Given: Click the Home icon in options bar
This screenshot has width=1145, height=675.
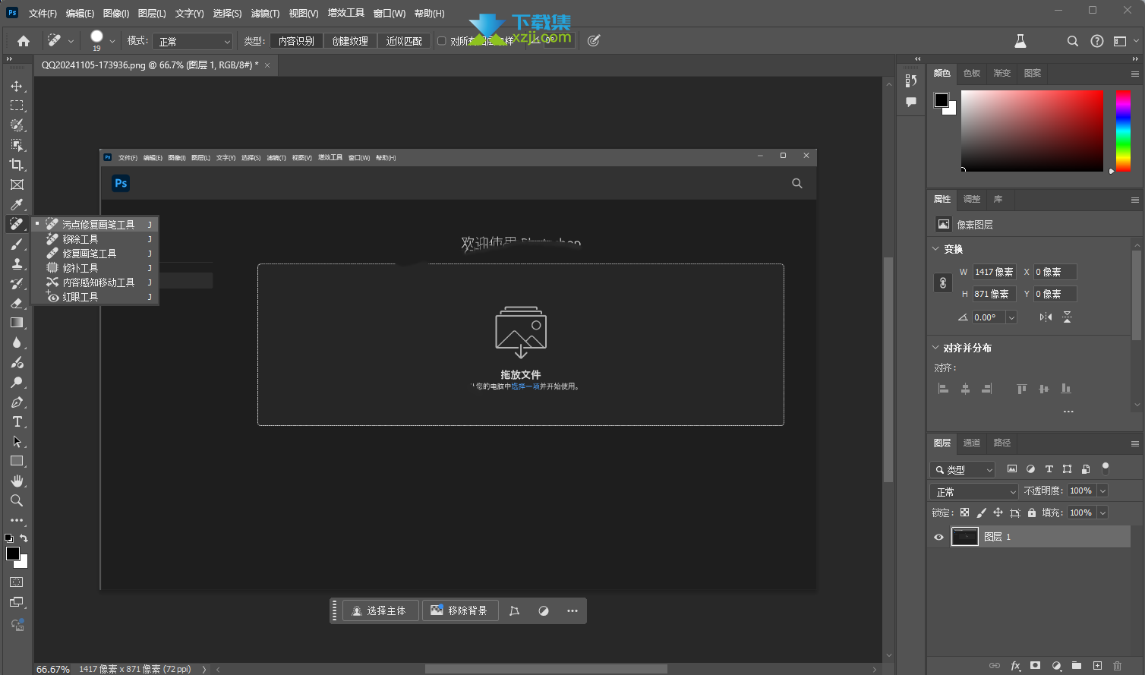Looking at the screenshot, I should pos(24,41).
